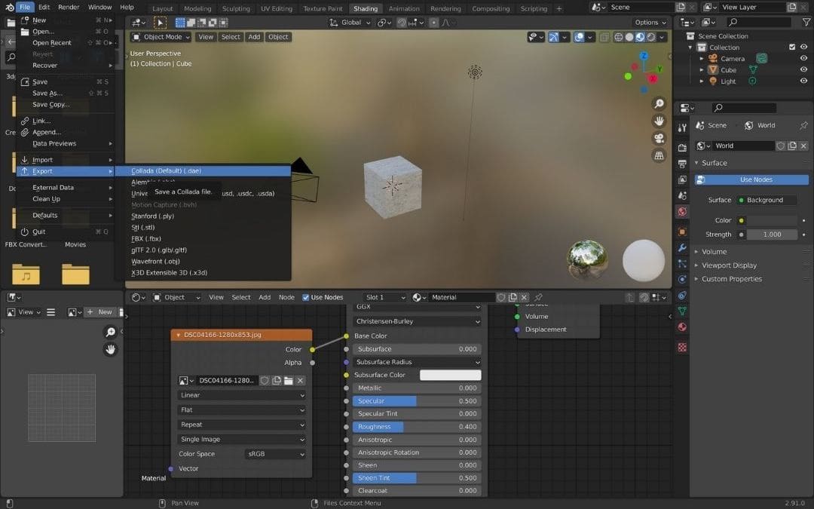Image resolution: width=814 pixels, height=509 pixels.
Task: Open the Slot 1 dropdown
Action: point(384,298)
